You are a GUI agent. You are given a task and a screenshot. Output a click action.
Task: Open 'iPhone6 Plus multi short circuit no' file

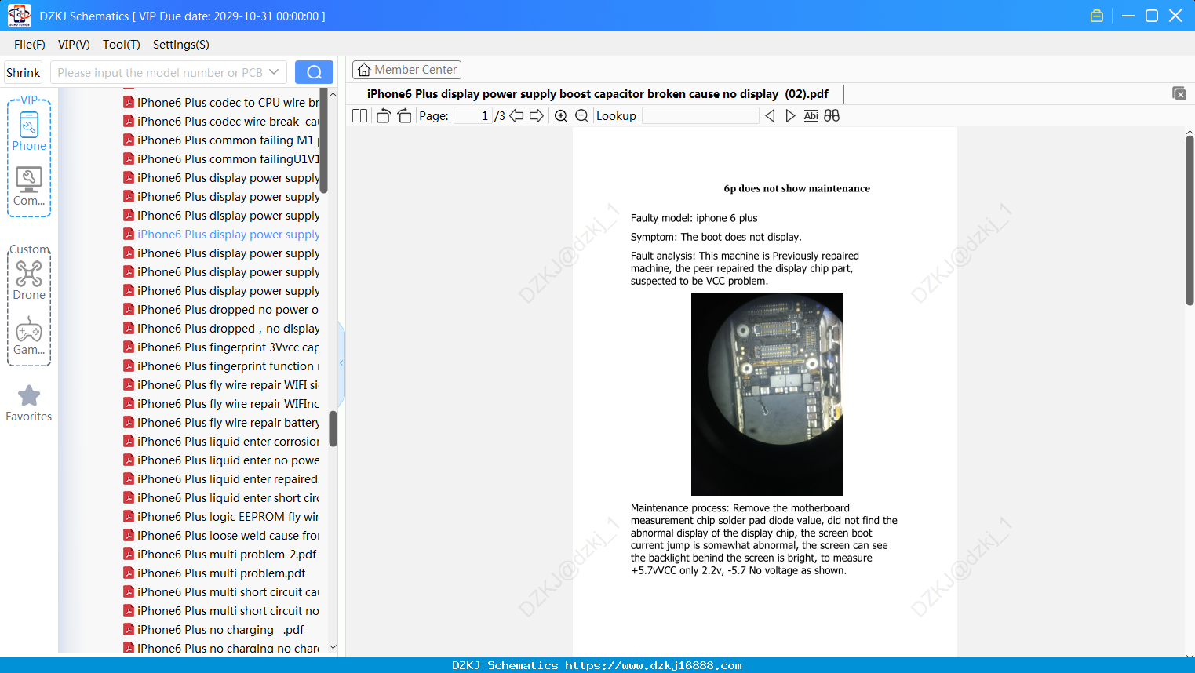click(221, 611)
